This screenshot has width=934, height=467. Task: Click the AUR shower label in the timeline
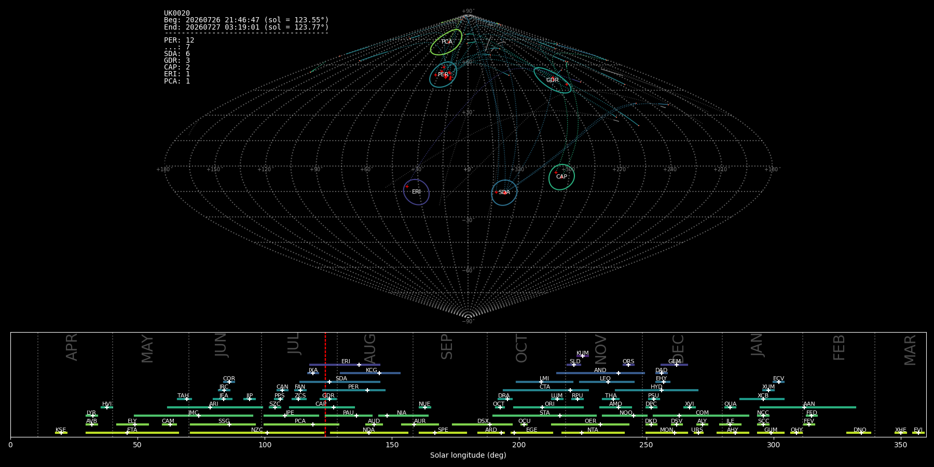[x=420, y=421]
